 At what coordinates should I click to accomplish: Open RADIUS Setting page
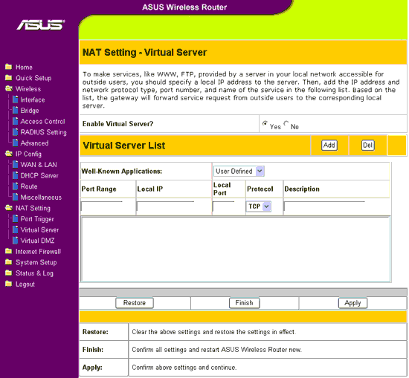[x=44, y=132]
